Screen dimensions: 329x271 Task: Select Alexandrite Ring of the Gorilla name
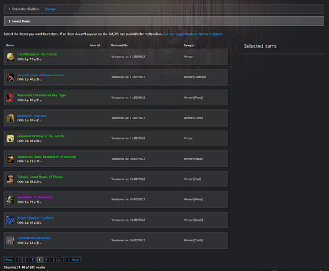click(41, 136)
